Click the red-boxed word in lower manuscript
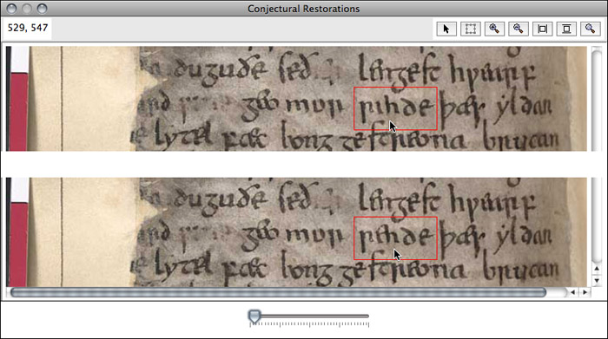This screenshot has height=339, width=608. 395,238
